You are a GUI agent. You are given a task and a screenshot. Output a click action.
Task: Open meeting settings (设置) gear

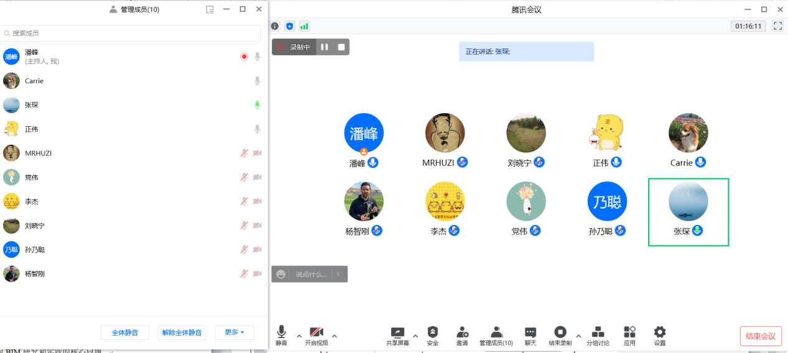[x=660, y=335]
